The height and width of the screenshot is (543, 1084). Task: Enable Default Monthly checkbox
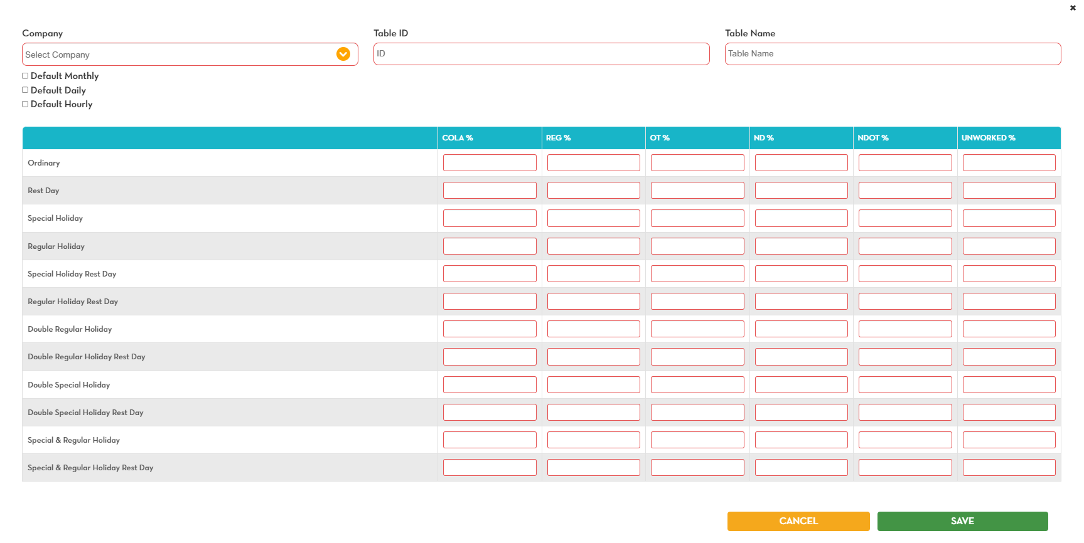pyautogui.click(x=25, y=76)
